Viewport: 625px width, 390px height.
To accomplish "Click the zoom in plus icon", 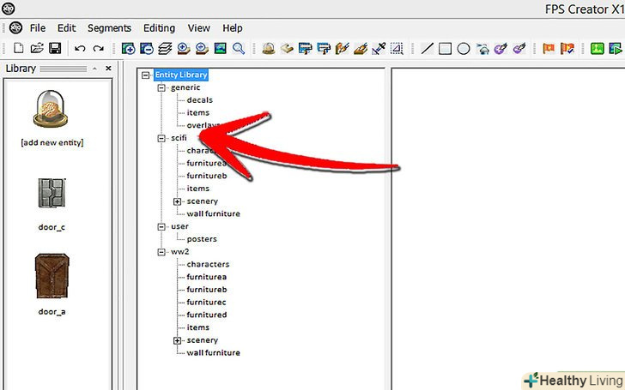I will pyautogui.click(x=184, y=49).
